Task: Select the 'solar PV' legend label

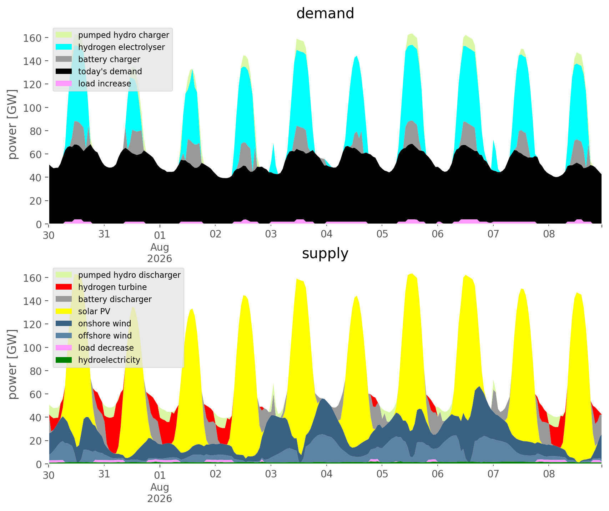Action: click(x=94, y=311)
